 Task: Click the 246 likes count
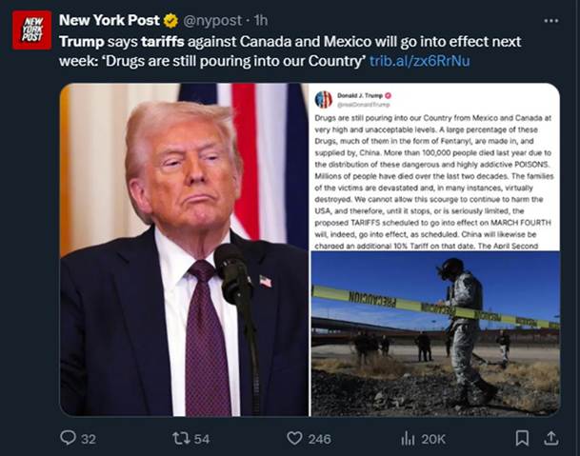click(320, 439)
